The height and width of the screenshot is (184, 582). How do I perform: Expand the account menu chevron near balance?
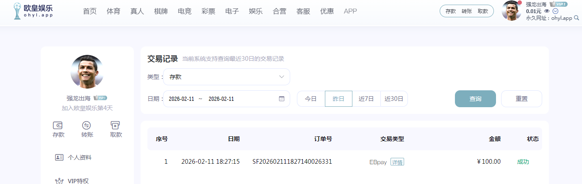(x=555, y=11)
